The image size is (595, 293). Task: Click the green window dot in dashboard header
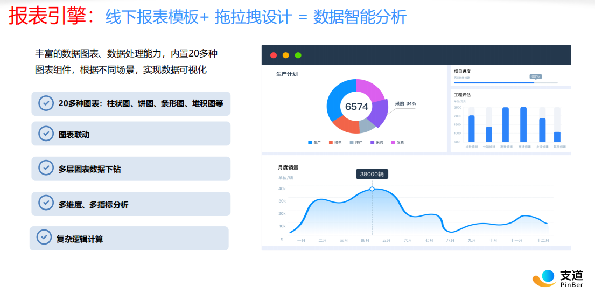298,55
